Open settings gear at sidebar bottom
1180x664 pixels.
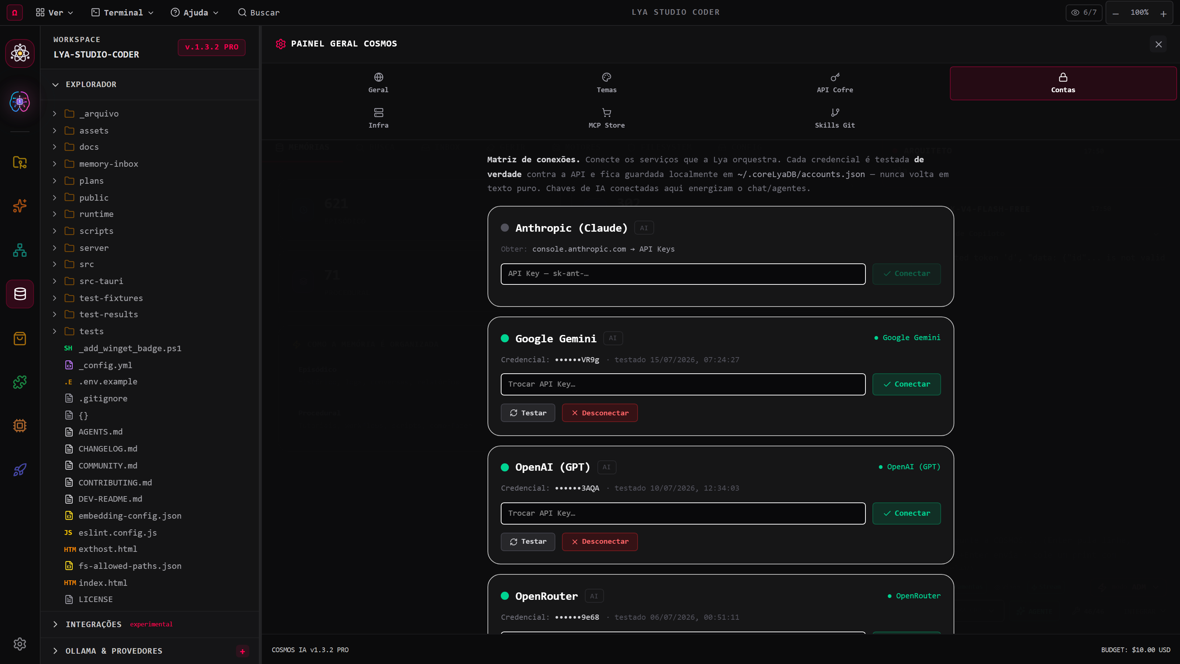point(20,644)
